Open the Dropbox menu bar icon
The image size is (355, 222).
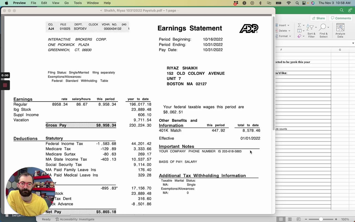[x=236, y=3]
